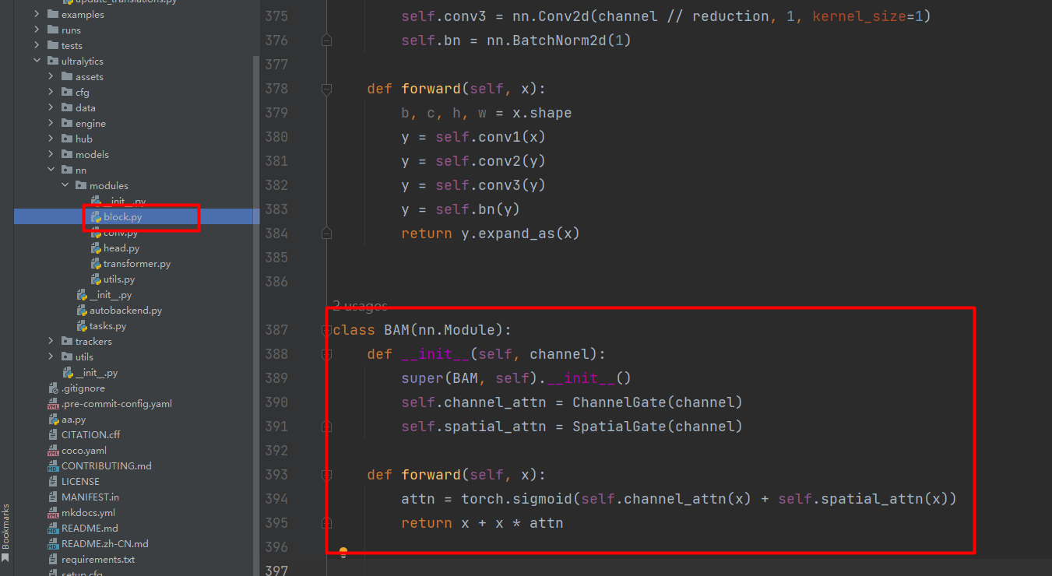Click the folder icon of the examples directory
This screenshot has height=576, width=1052.
(53, 15)
